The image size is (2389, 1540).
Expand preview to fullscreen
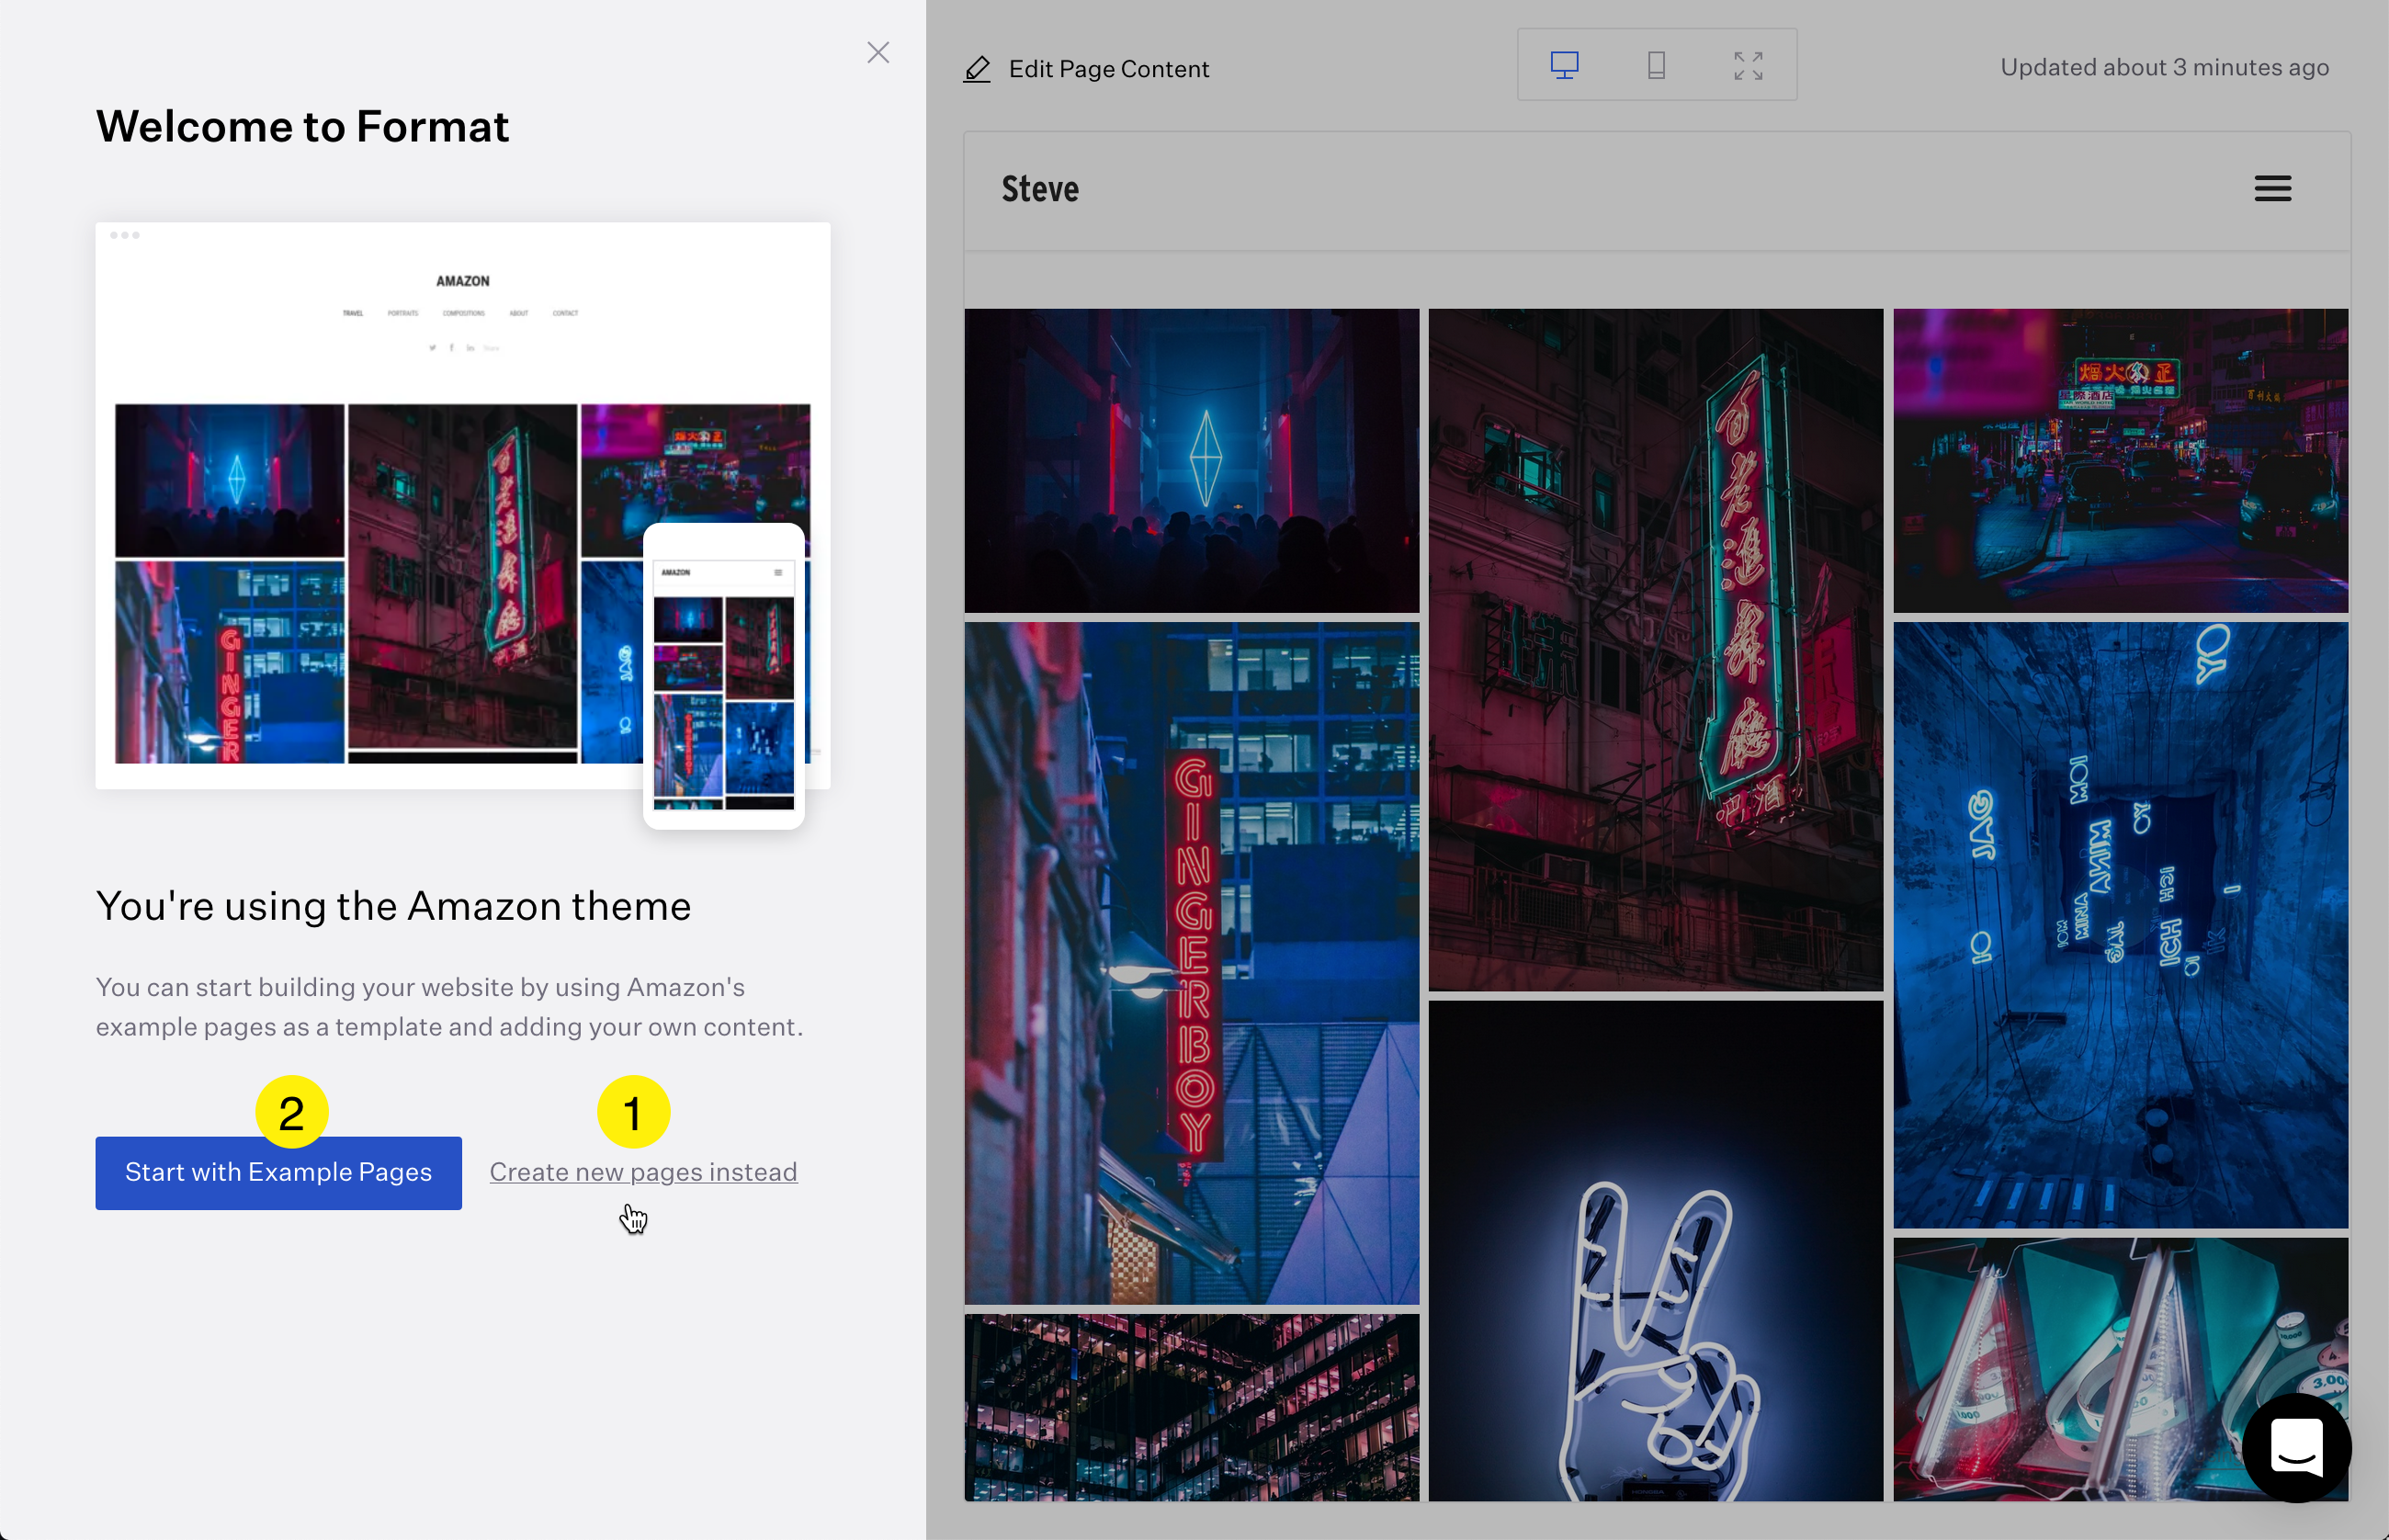[x=1748, y=66]
